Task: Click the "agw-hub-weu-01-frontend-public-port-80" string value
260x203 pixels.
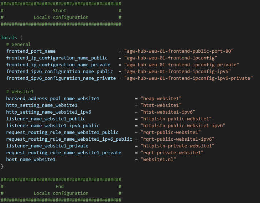Action: click(179, 51)
